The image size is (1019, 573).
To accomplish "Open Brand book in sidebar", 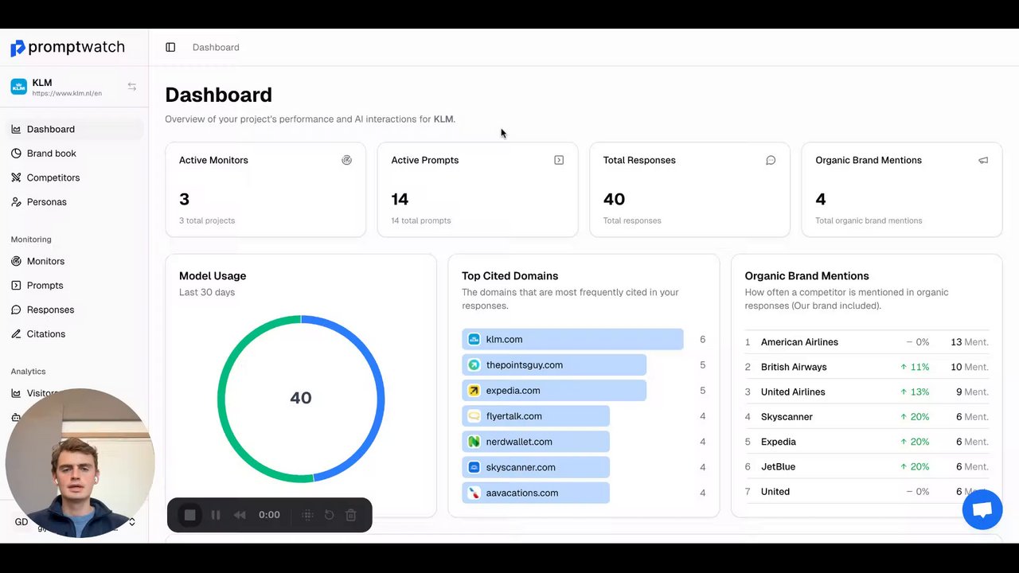I will (x=74, y=153).
